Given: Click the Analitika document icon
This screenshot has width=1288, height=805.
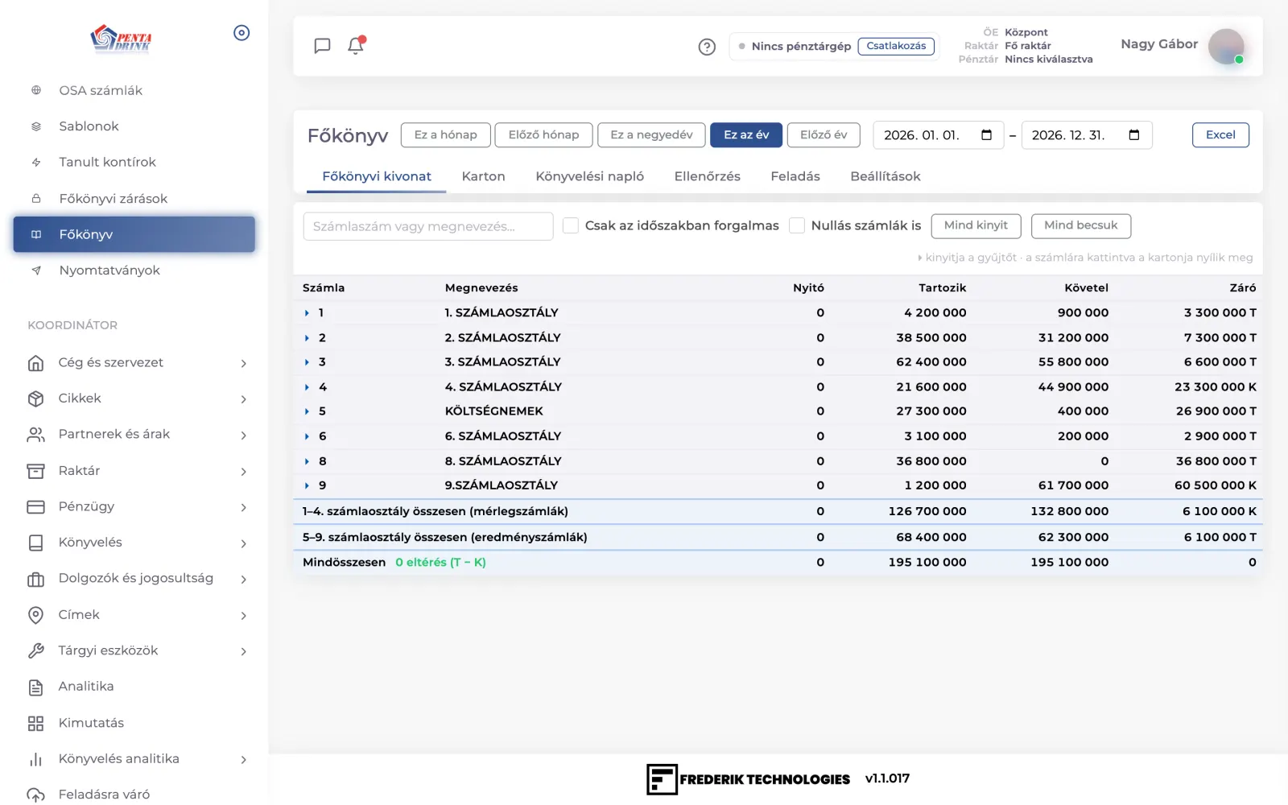Looking at the screenshot, I should click(36, 687).
